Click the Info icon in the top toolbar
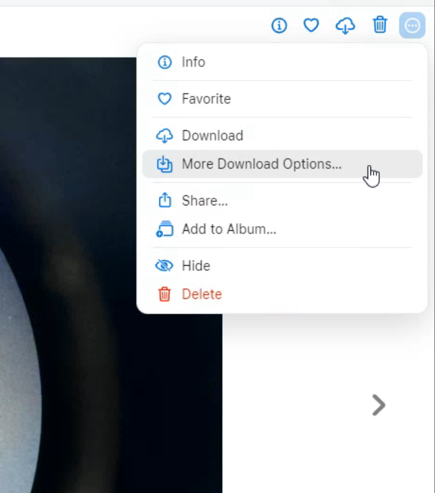 [x=279, y=25]
